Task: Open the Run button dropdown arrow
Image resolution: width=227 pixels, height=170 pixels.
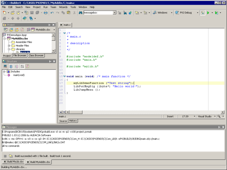Action: 212,13
